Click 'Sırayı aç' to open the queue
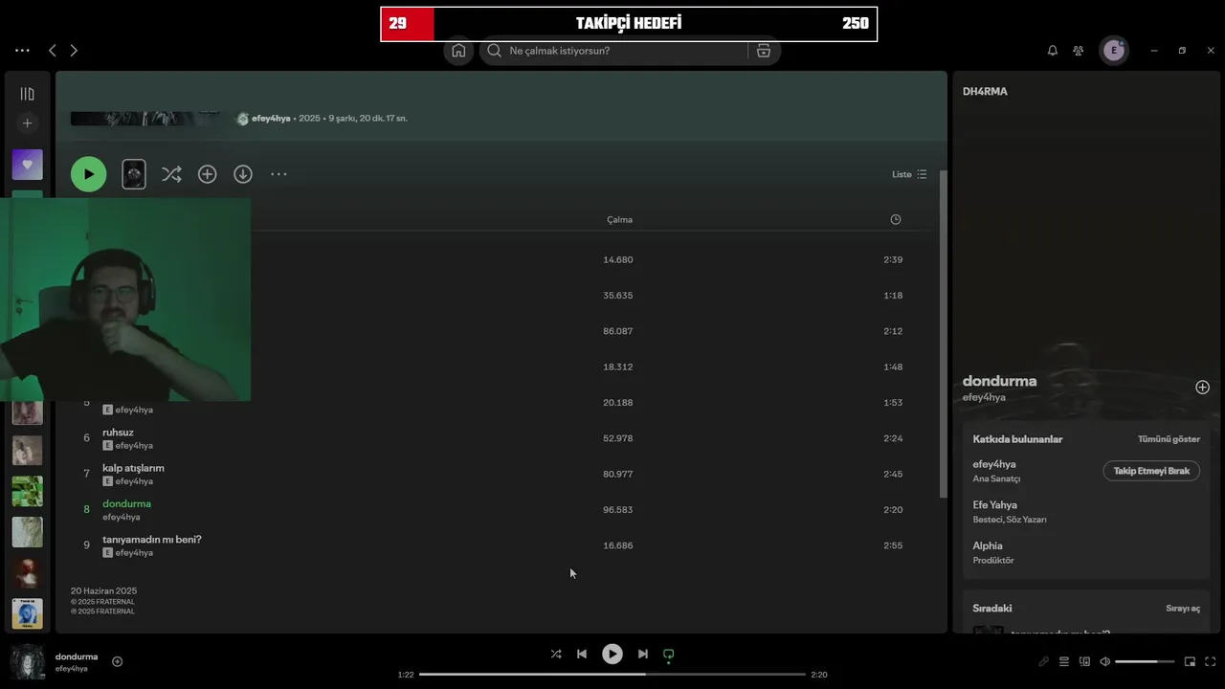The width and height of the screenshot is (1225, 689). point(1183,609)
